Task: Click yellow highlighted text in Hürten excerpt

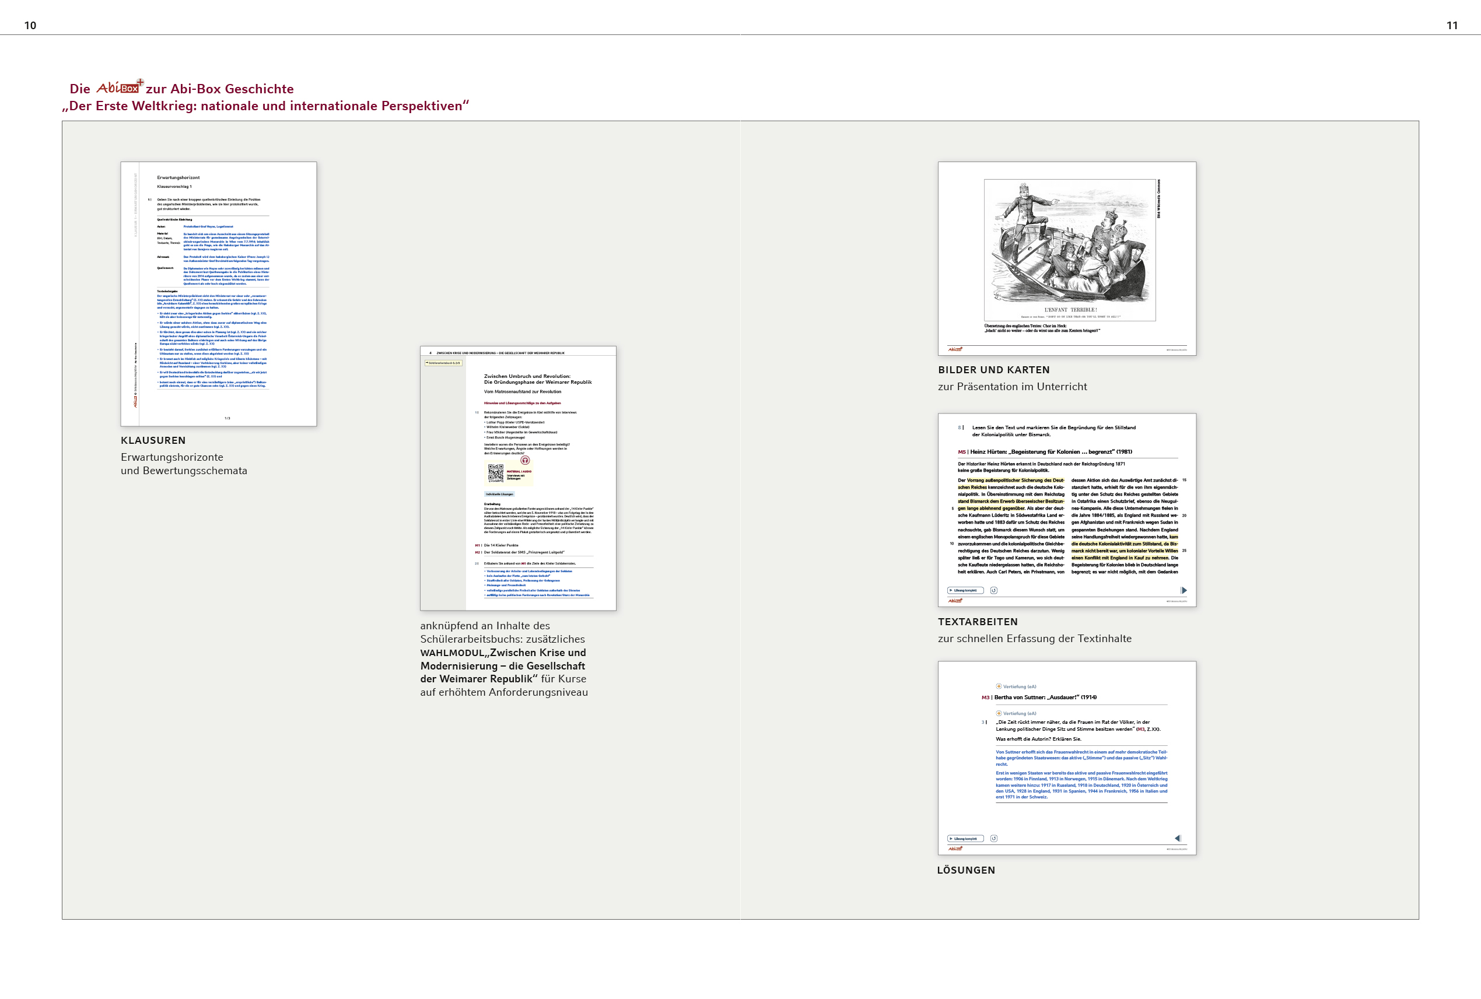Action: [x=1014, y=481]
